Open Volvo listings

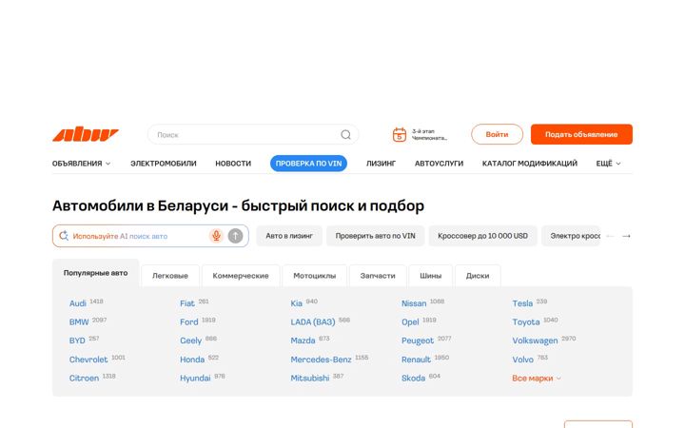click(x=523, y=360)
